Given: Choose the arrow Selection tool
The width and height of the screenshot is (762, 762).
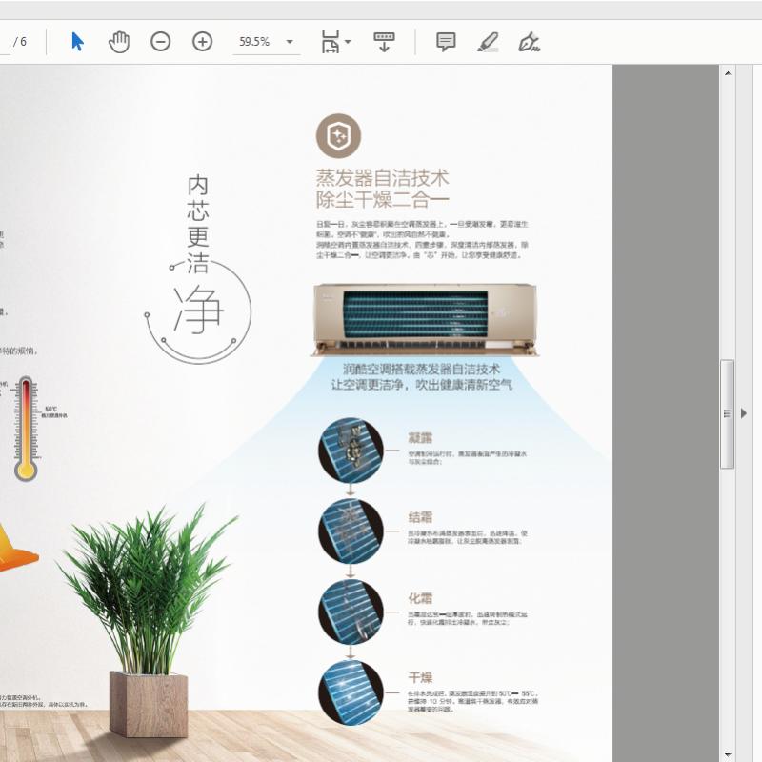Looking at the screenshot, I should pos(77,42).
